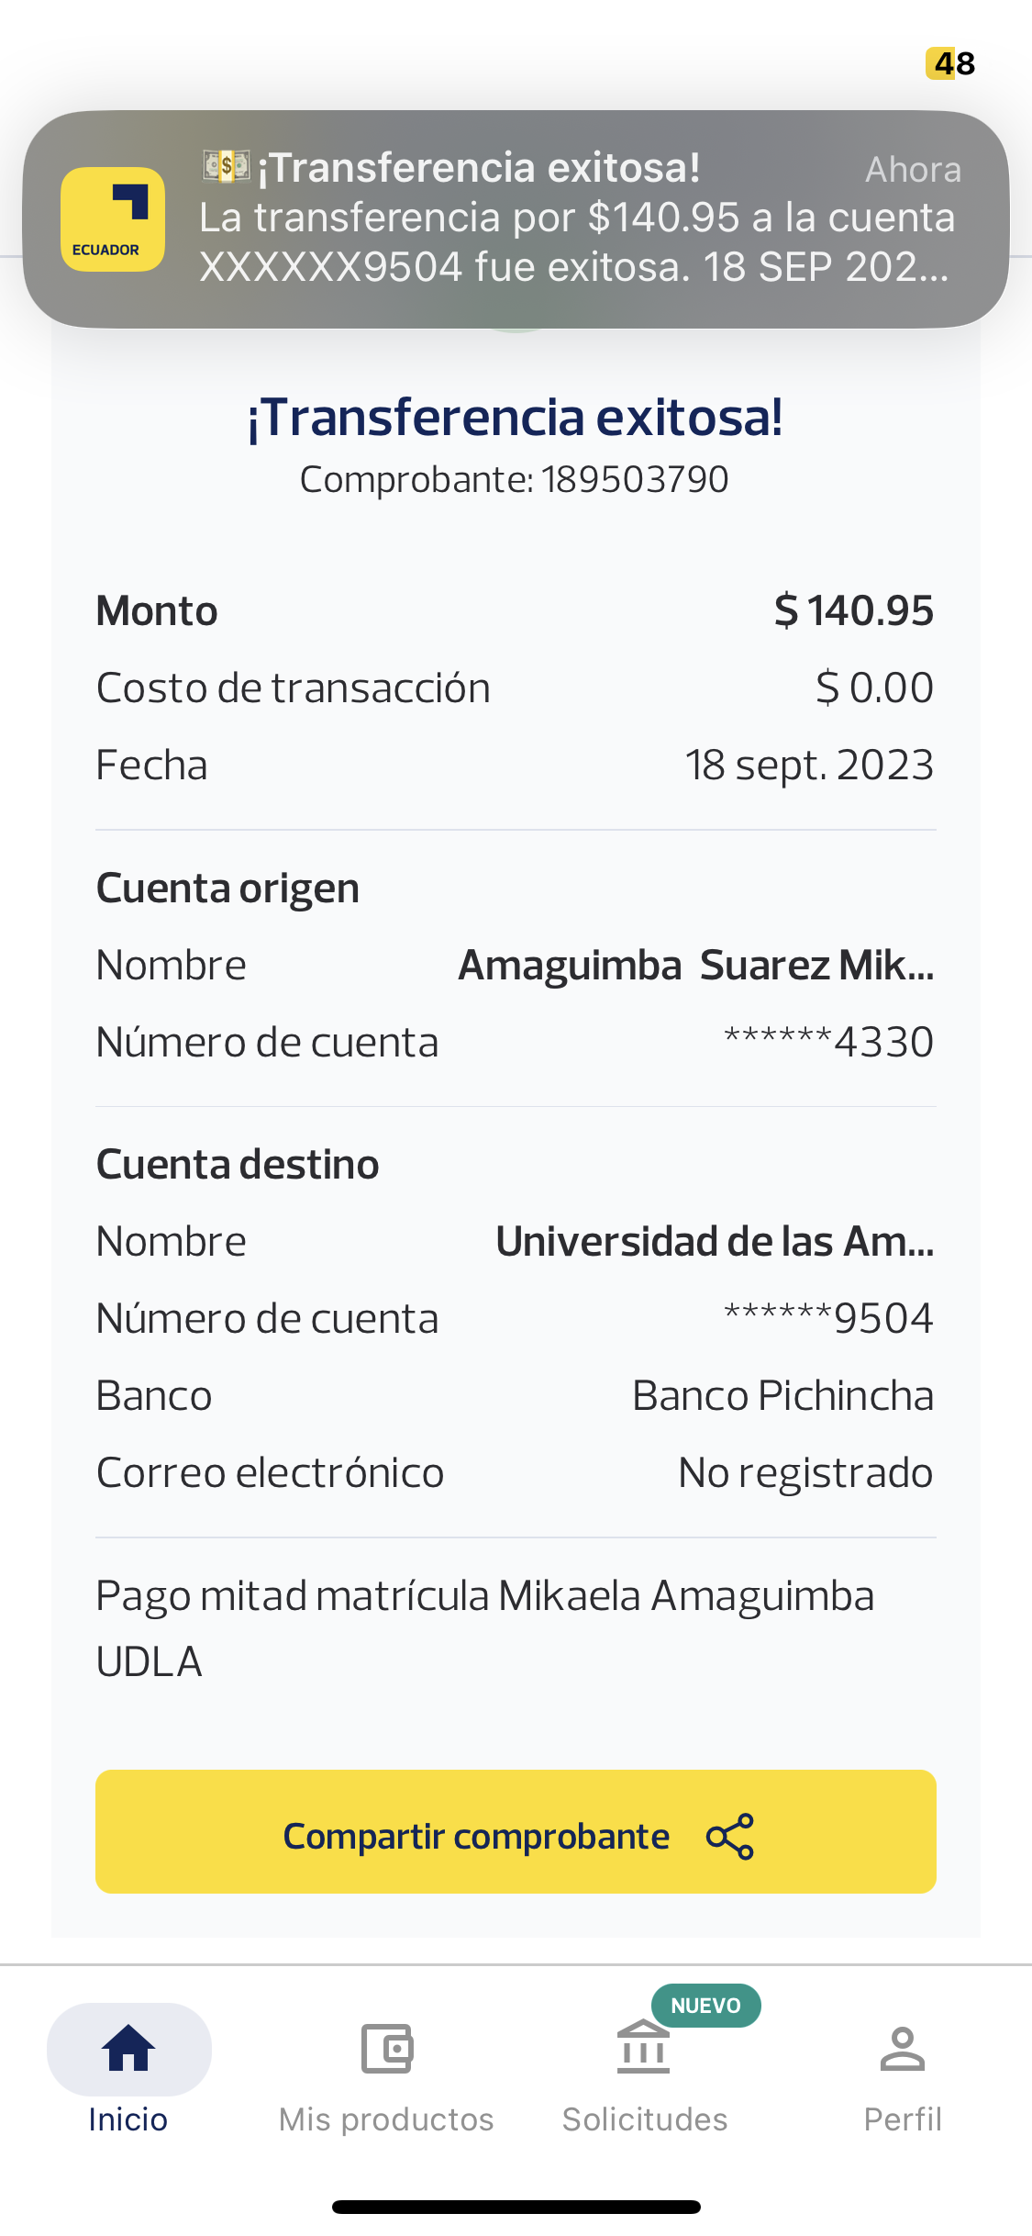Tap the Ecuador bank app notification icon
The width and height of the screenshot is (1032, 2236).
113,219
